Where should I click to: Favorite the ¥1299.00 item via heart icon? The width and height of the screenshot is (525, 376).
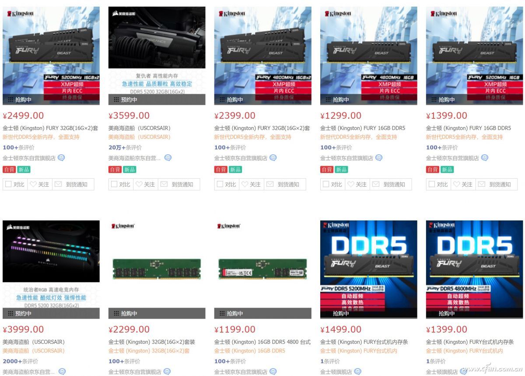(x=357, y=184)
